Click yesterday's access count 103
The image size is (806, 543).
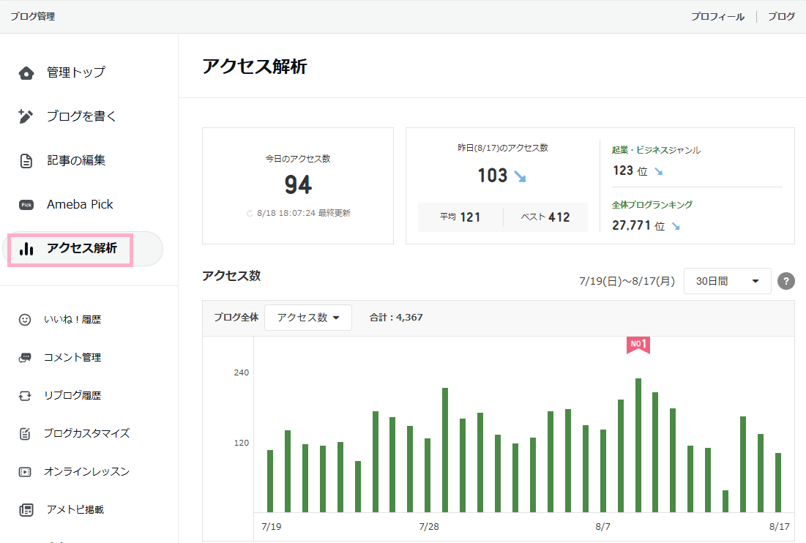[x=493, y=176]
